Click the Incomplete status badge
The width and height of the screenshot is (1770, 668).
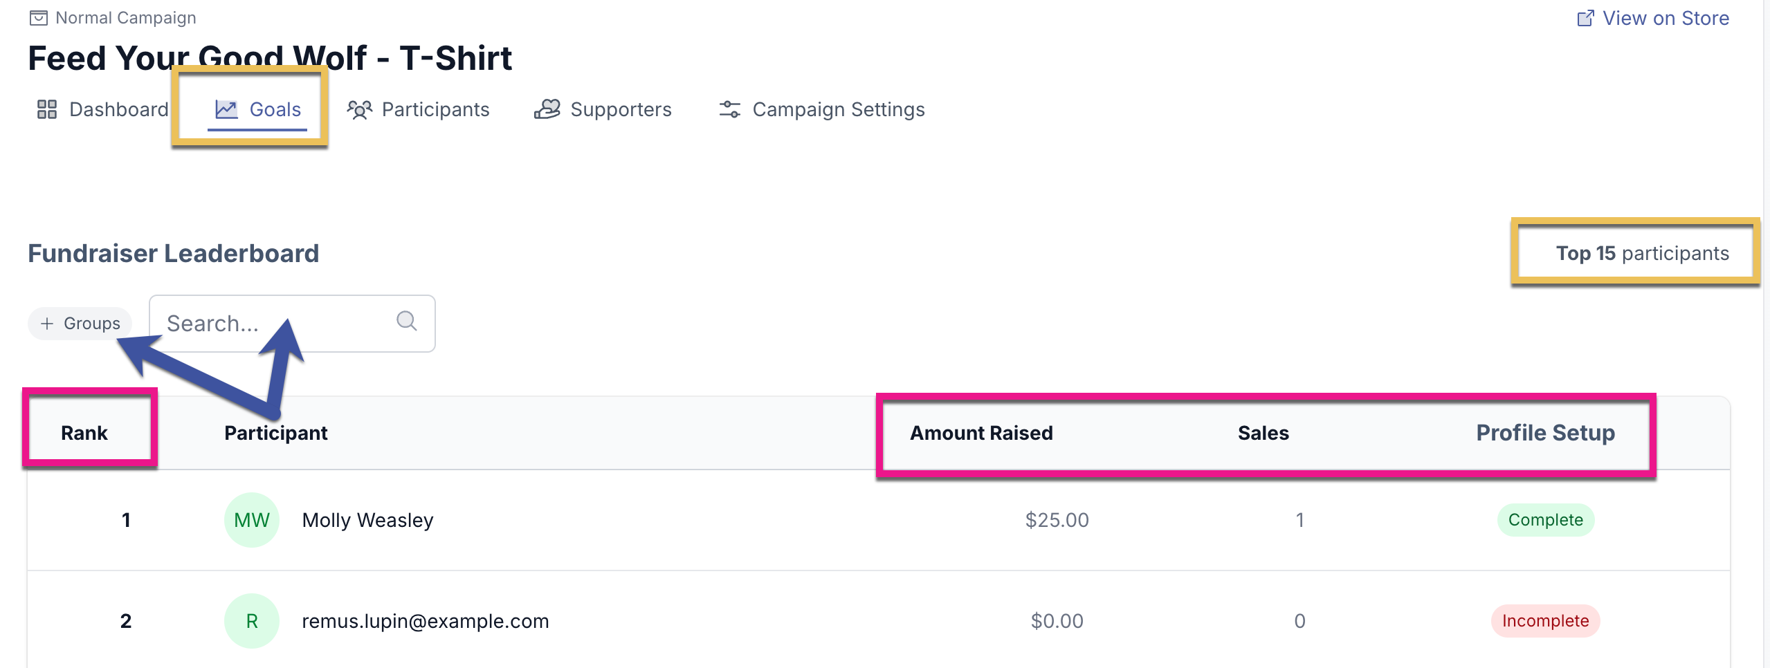[1545, 621]
